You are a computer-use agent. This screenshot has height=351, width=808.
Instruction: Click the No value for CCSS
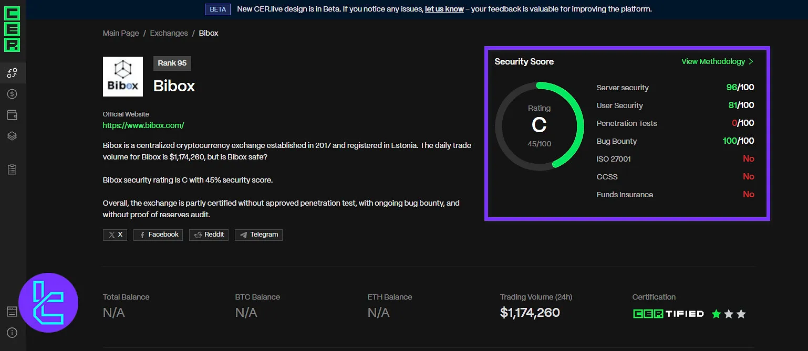point(749,177)
